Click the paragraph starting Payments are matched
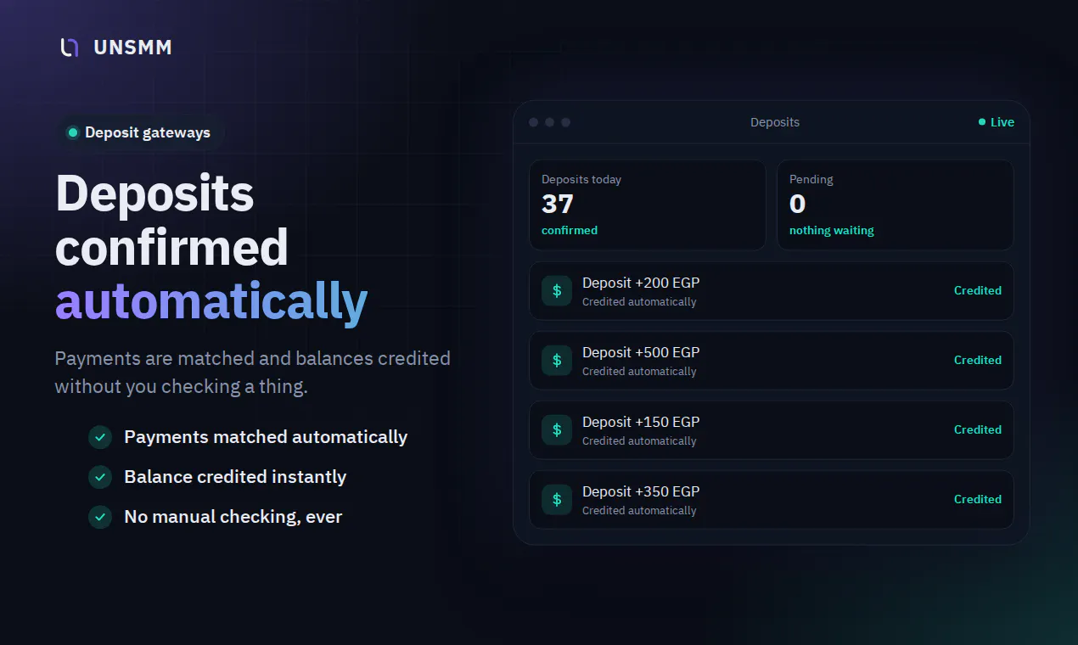The height and width of the screenshot is (645, 1078). (x=252, y=373)
